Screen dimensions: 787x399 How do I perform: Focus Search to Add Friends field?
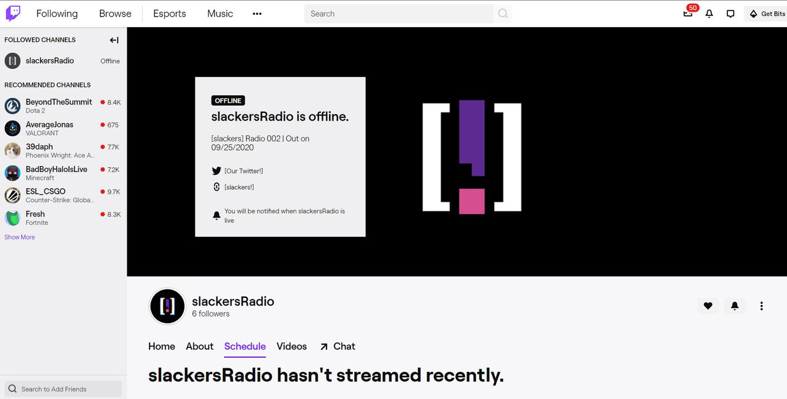click(x=63, y=389)
